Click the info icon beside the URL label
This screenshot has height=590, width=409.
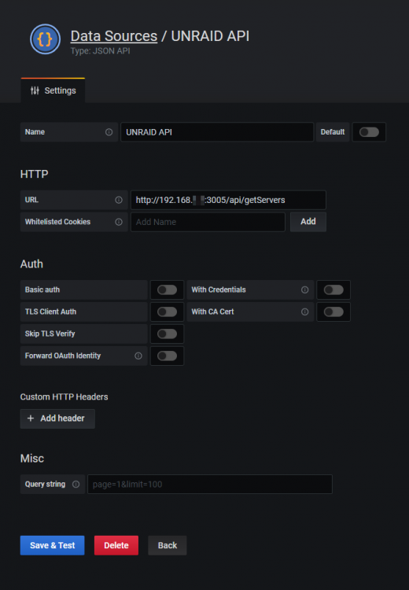pos(119,200)
